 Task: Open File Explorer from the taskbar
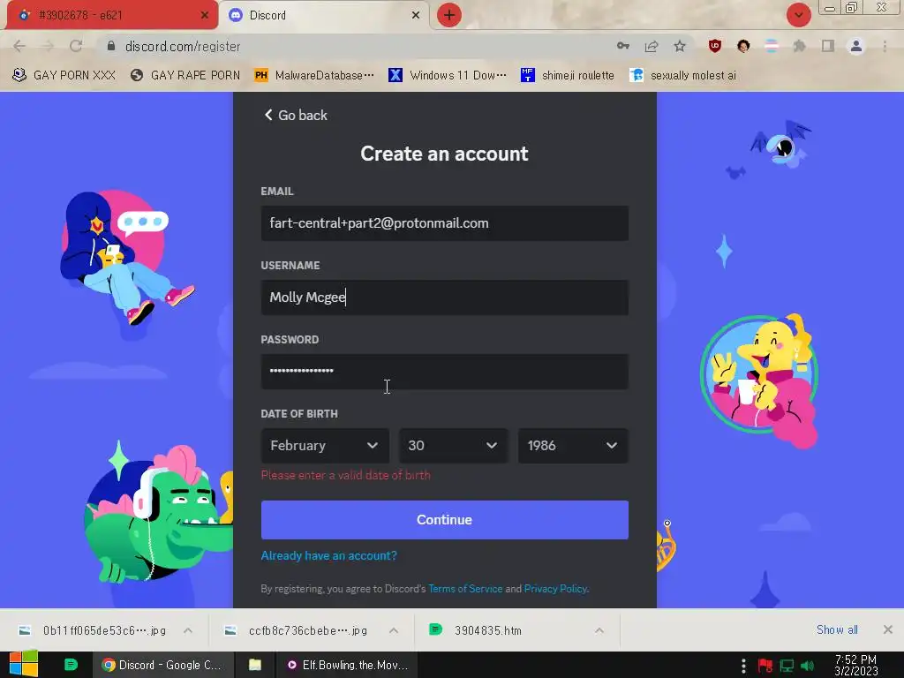click(x=255, y=665)
